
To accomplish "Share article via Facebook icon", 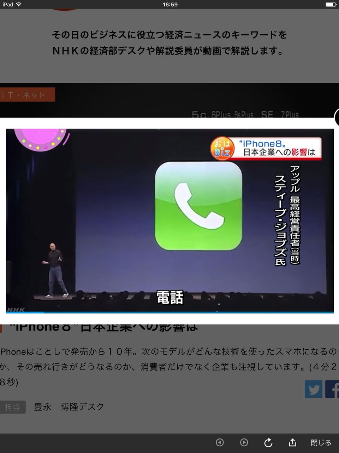I will [332, 389].
